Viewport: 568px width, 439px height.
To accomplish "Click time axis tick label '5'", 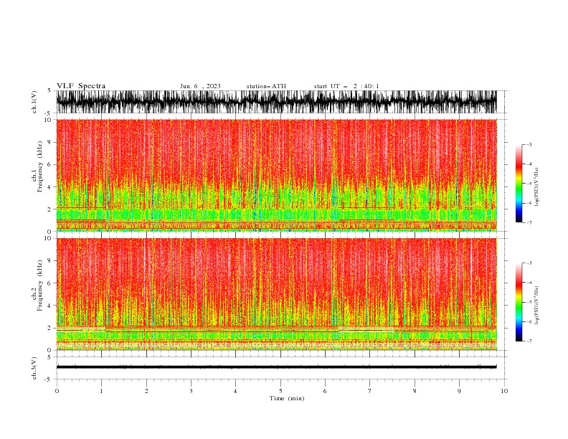I will (x=280, y=391).
